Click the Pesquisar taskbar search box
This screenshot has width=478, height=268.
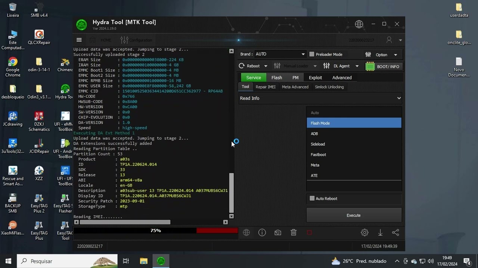[x=67, y=261]
